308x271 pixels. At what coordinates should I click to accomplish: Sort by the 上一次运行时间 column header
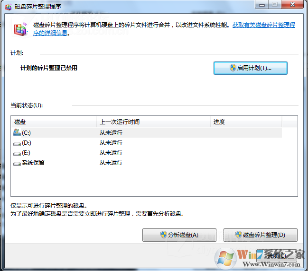point(153,122)
